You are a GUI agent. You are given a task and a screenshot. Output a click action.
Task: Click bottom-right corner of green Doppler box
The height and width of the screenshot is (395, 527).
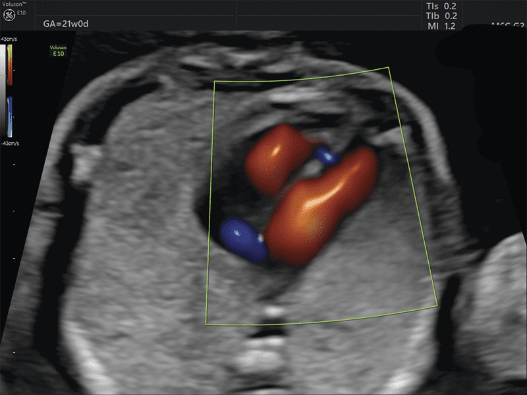point(438,305)
